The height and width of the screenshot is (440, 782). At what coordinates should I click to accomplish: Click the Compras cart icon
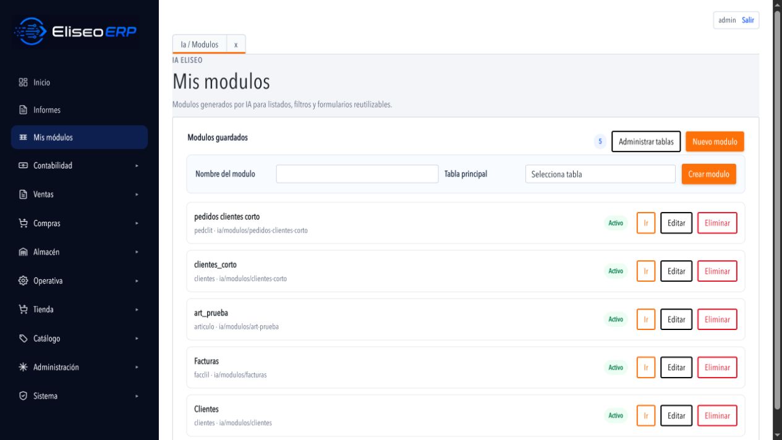[x=23, y=223]
